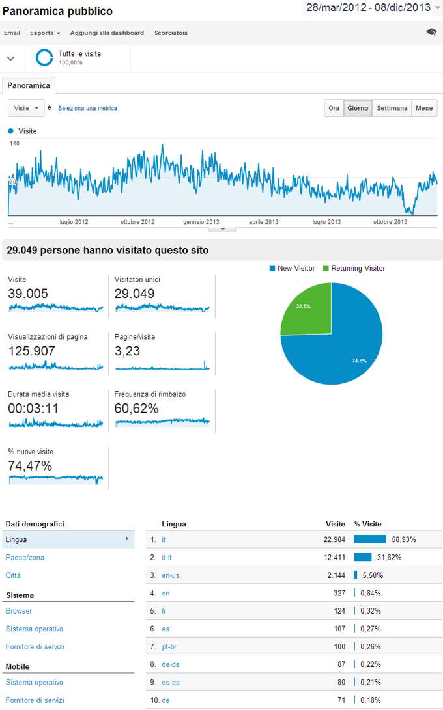This screenshot has width=443, height=710.
Task: Click the Visitatori unici sparkline
Action: (x=162, y=308)
